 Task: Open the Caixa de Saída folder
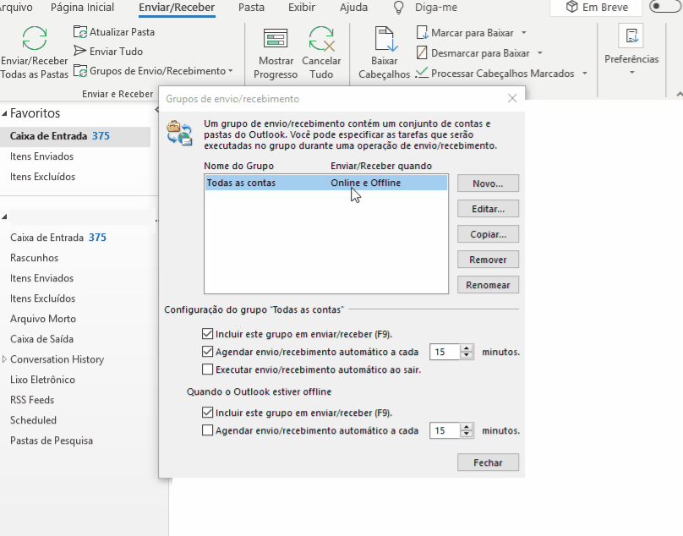click(41, 339)
